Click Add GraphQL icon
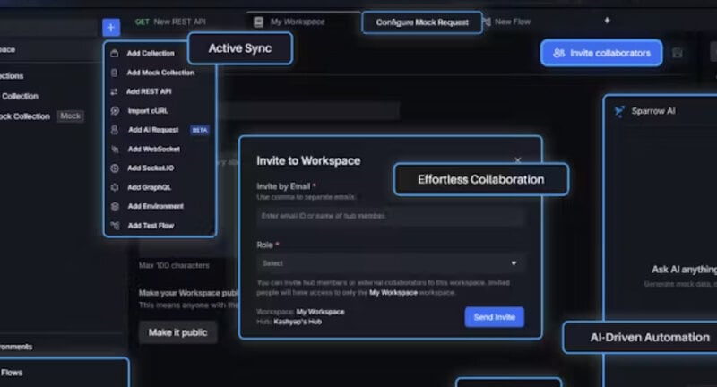Screen dimensions: 717x387 (115, 187)
